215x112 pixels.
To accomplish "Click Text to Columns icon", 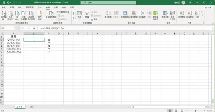I will [x=108, y=13].
